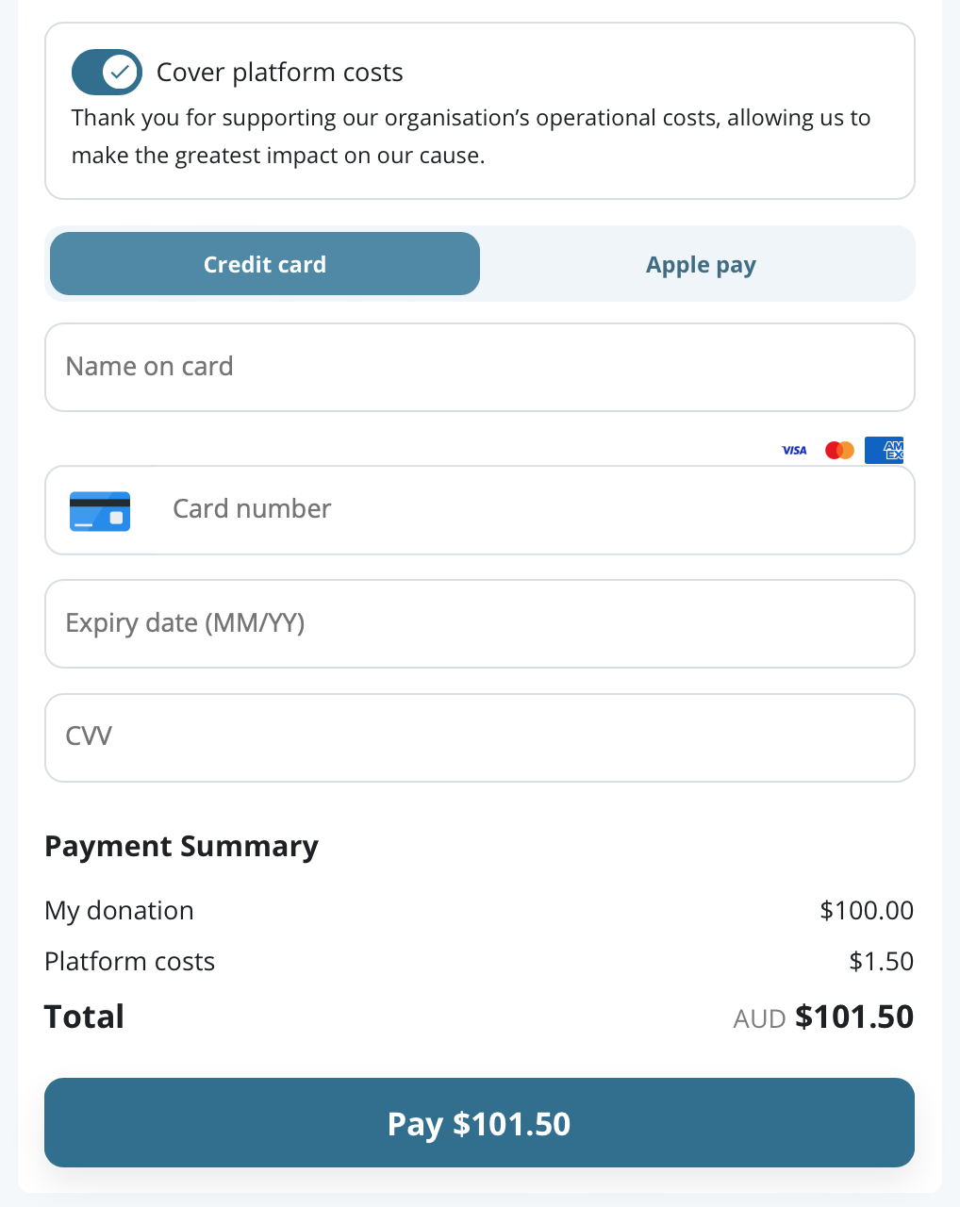This screenshot has height=1207, width=960.
Task: Click the Visa logo icon
Action: tap(794, 451)
